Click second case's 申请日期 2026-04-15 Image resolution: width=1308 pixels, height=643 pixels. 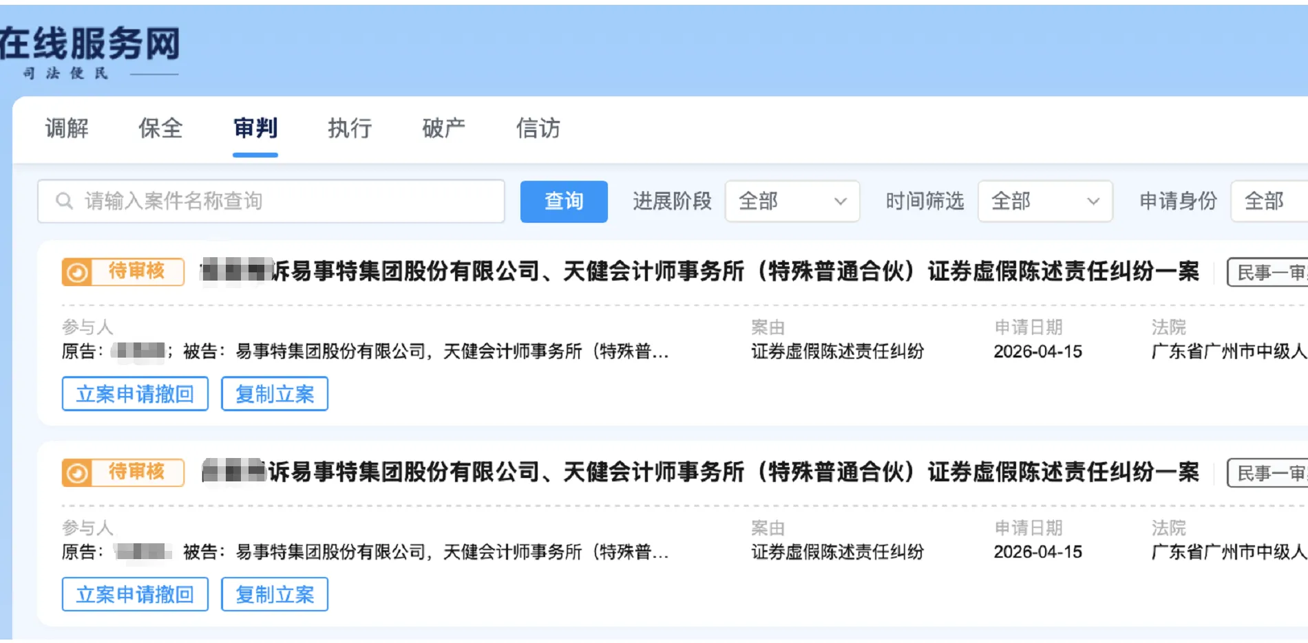(1037, 552)
